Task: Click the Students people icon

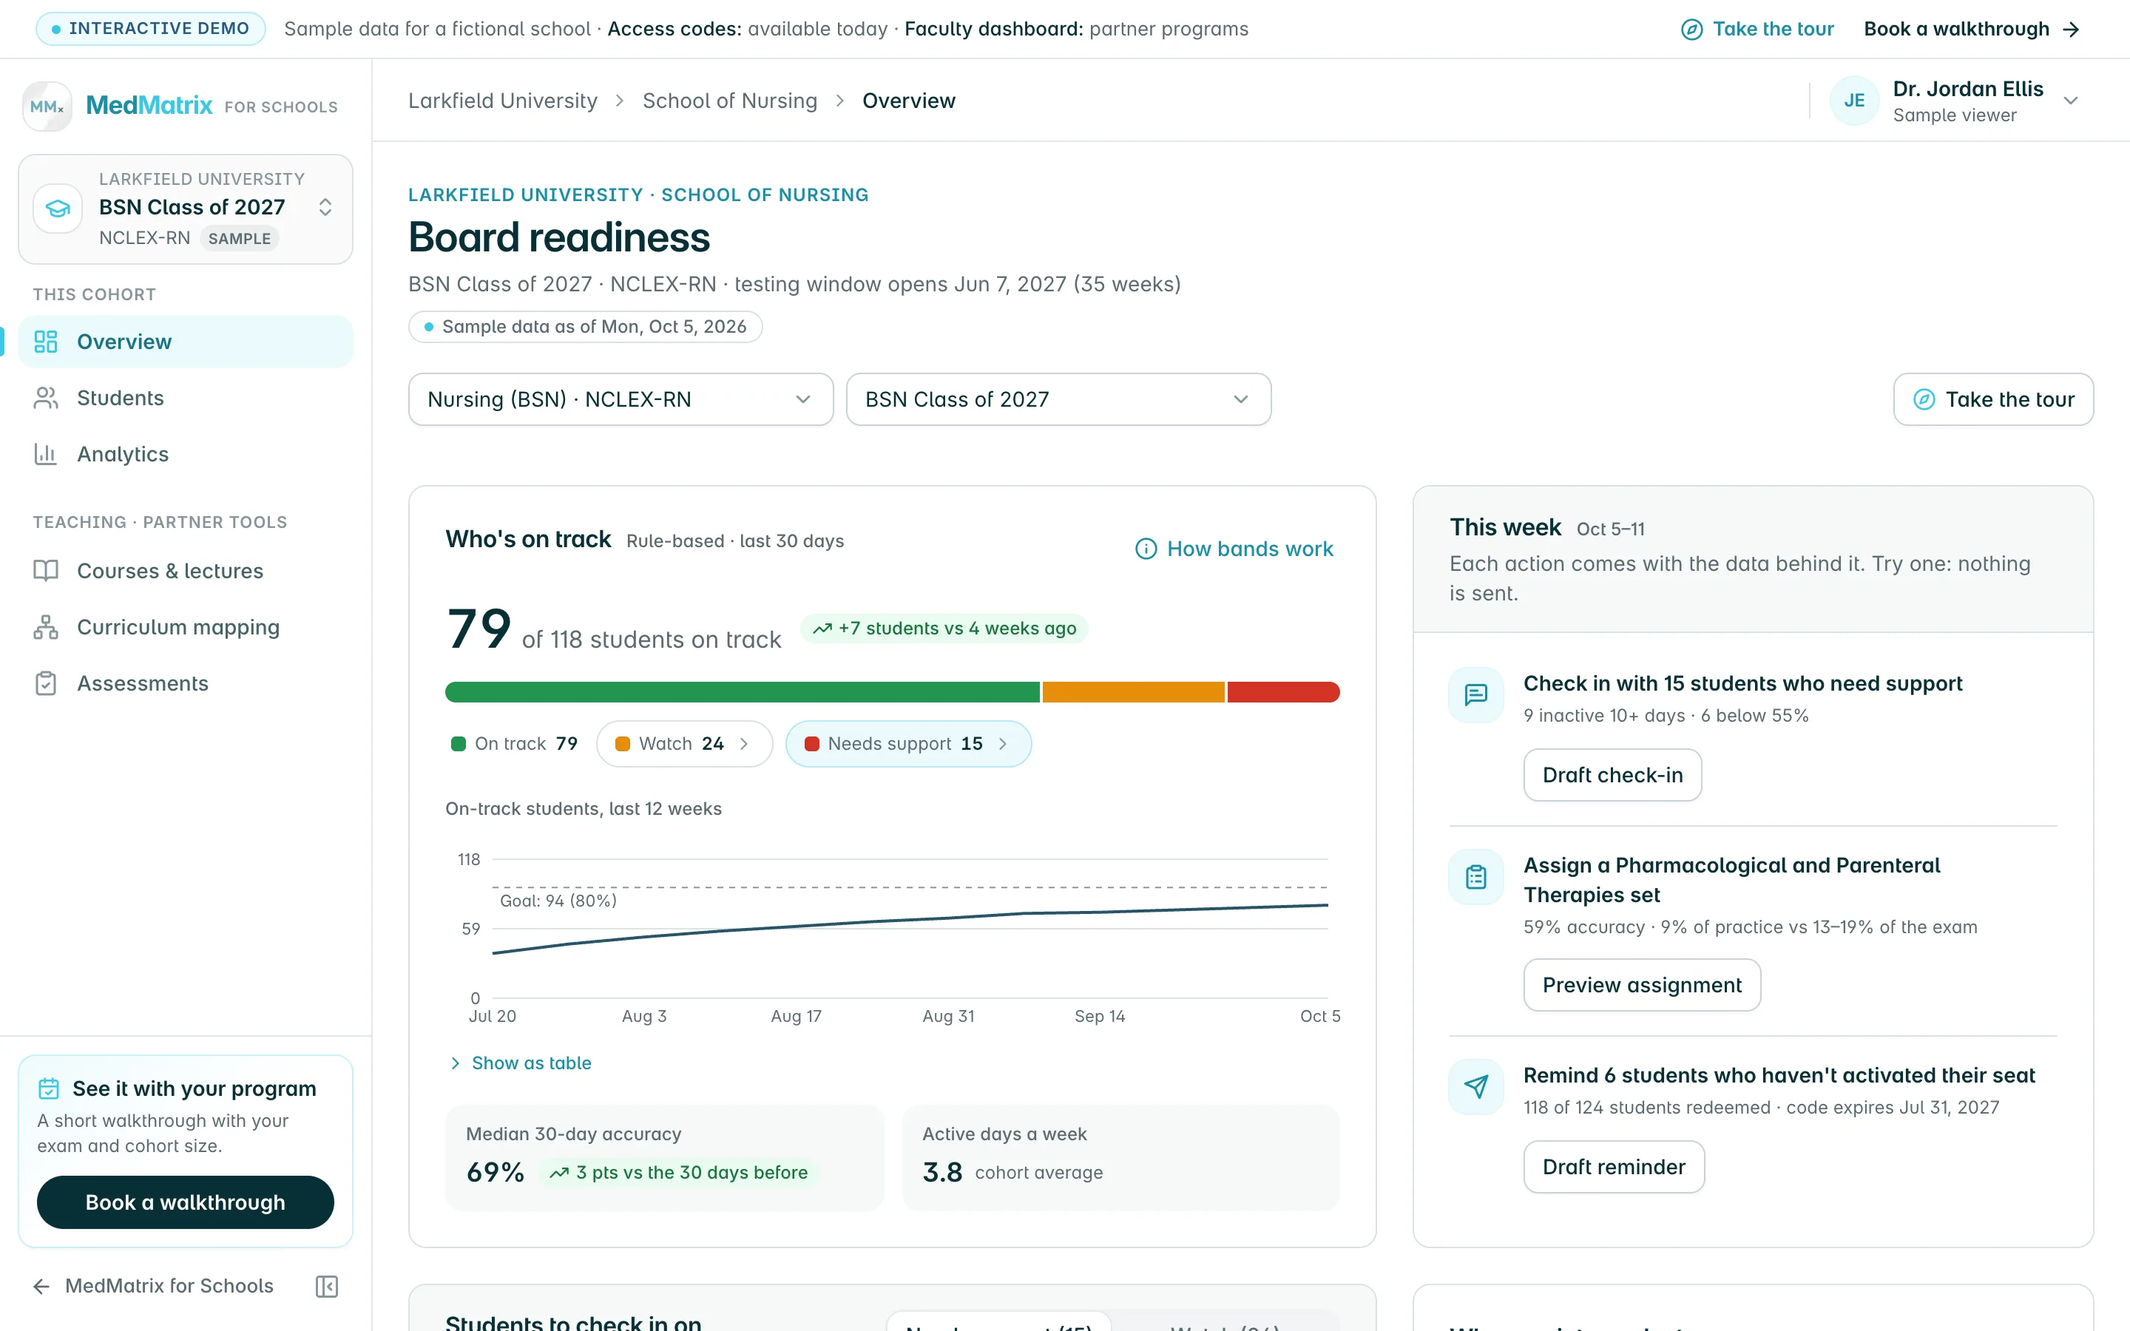Action: 46,398
